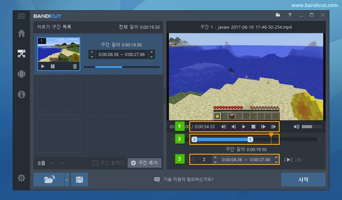The width and height of the screenshot is (342, 200).
Task: Open the Split mode sidebar icon
Action: [x=22, y=74]
